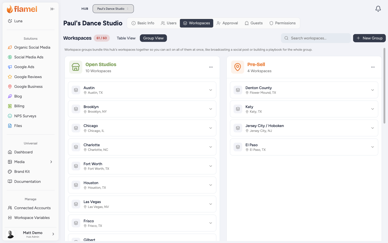388x243 pixels.
Task: Expand the Media submenu arrow
Action: 51,162
